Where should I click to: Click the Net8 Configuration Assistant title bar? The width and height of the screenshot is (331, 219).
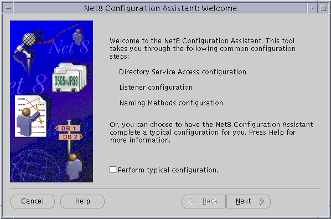(160, 8)
